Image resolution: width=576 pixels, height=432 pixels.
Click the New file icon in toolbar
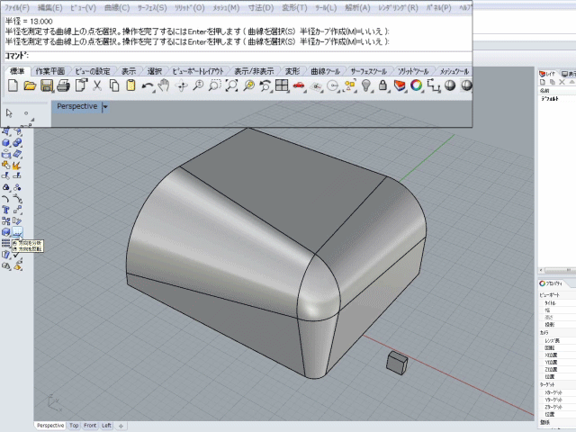pos(13,86)
